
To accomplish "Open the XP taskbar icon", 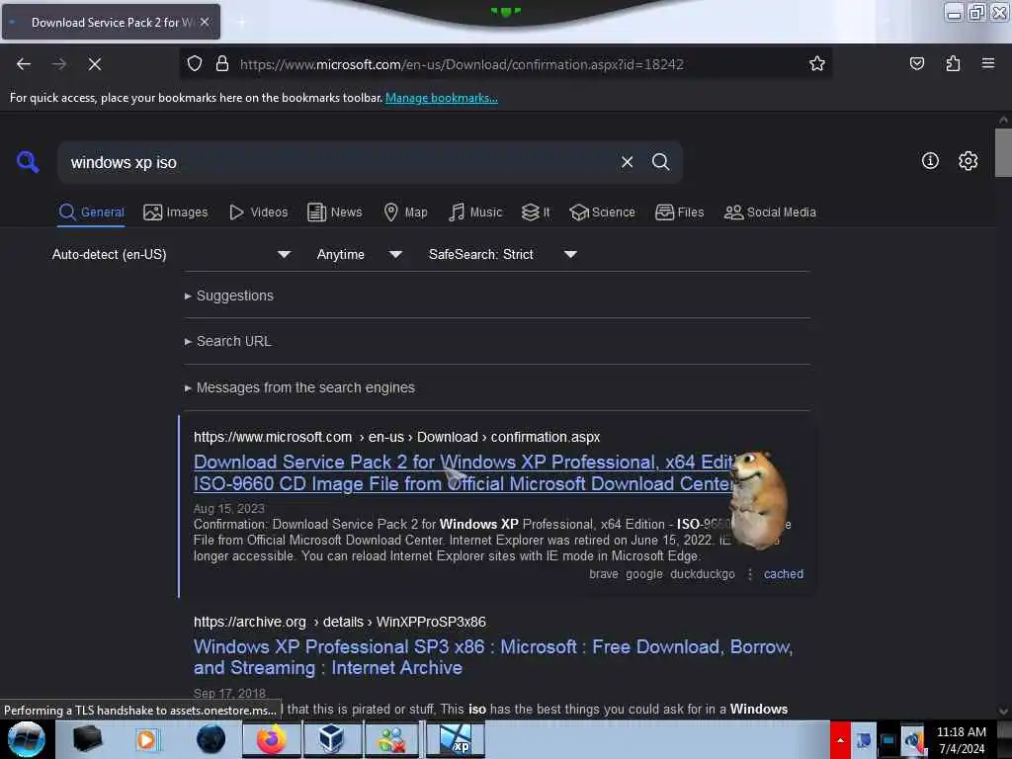I will tap(455, 739).
